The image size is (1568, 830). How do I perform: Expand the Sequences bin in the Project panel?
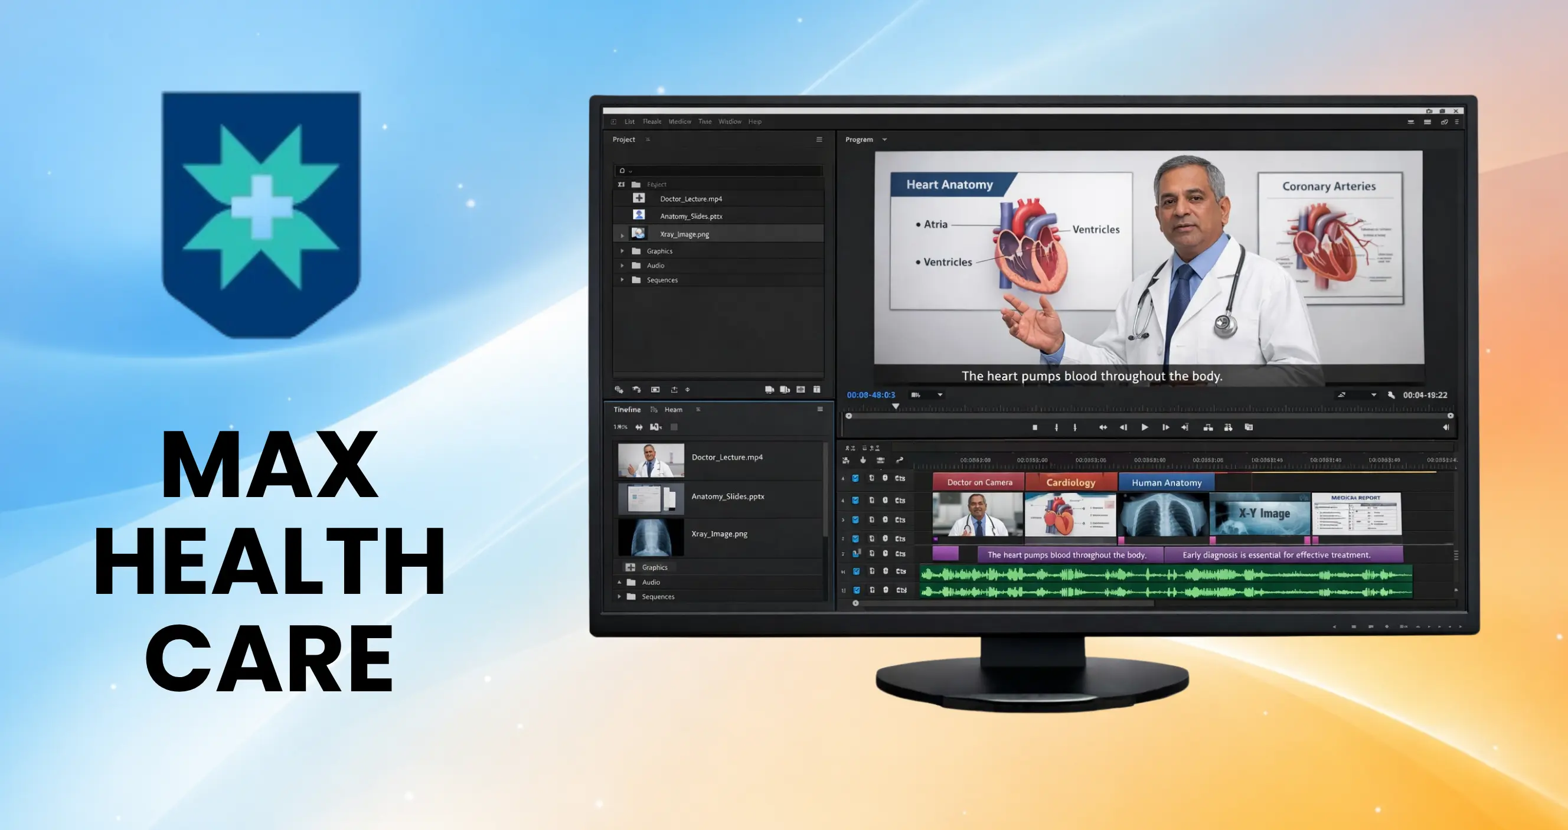[x=622, y=280]
